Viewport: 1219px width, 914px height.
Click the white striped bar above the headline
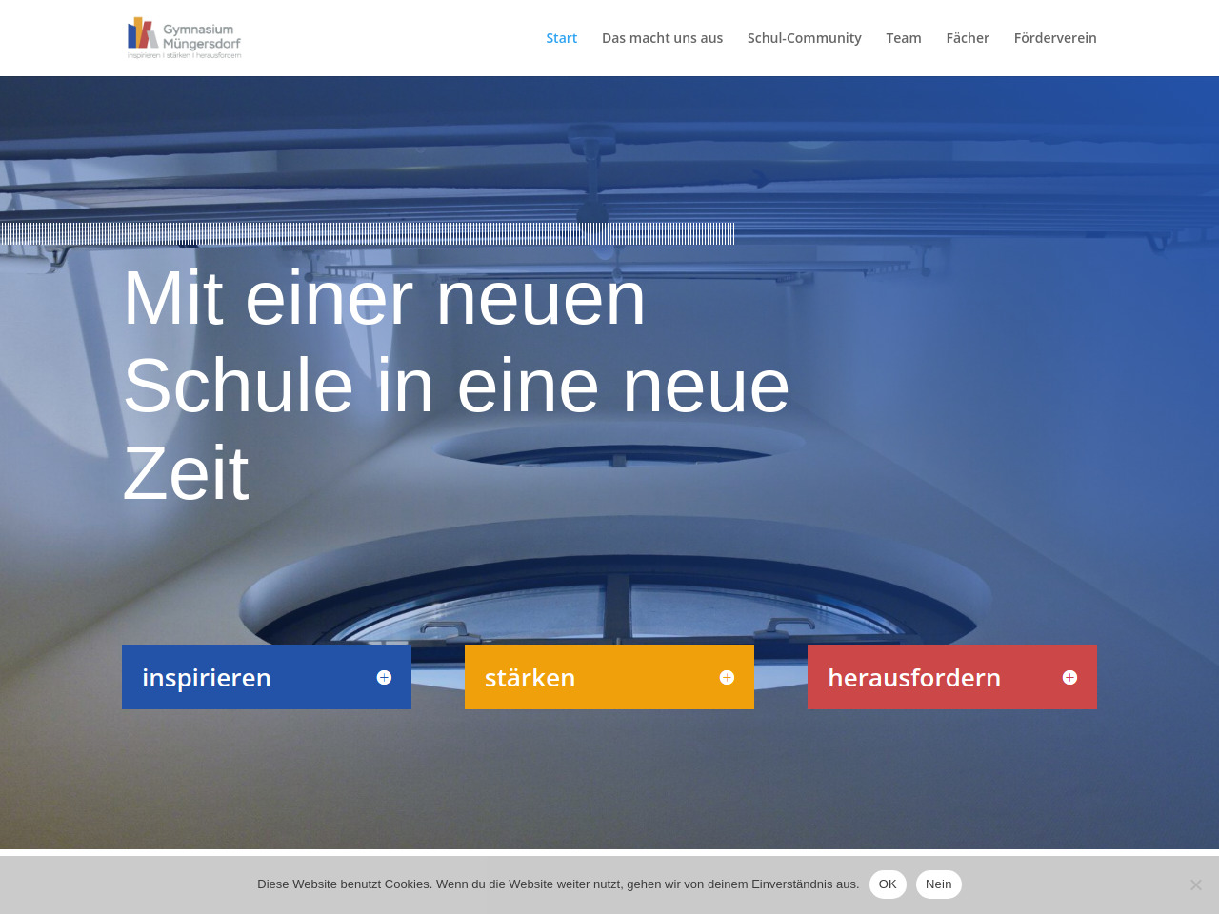pyautogui.click(x=367, y=233)
